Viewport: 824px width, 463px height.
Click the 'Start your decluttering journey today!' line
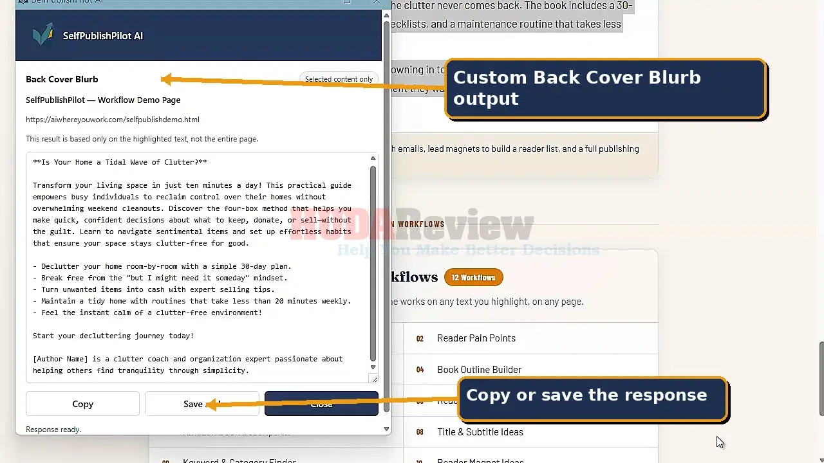113,336
